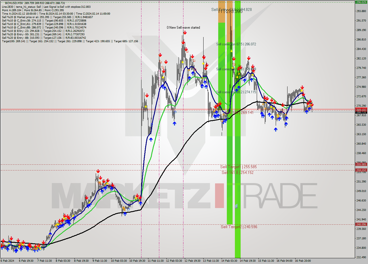The width and height of the screenshot is (368, 264).
Task: Click the '12 Feb 19:30' time axis label
Action: [193, 261]
